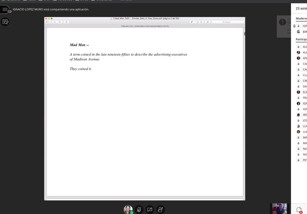Click the PDF vertical scrollbar thumb
Viewport: 307px width, 214px height.
click(245, 33)
